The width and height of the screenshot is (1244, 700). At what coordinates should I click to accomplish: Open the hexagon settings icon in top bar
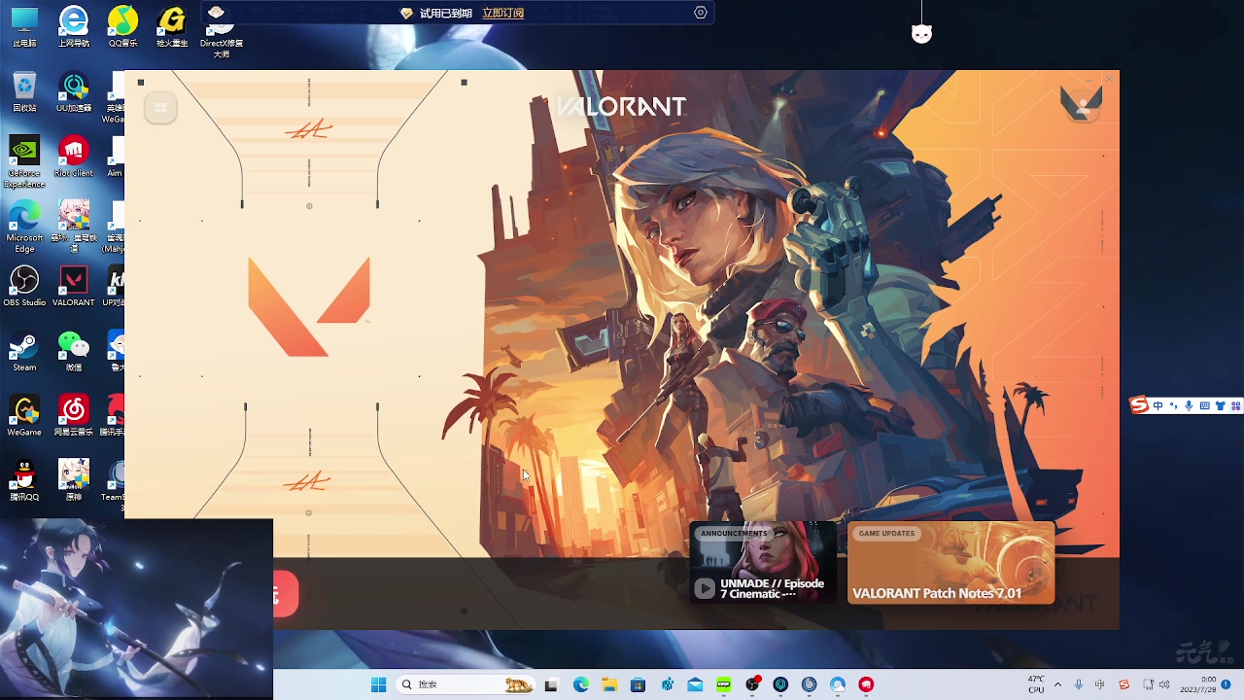coord(701,13)
